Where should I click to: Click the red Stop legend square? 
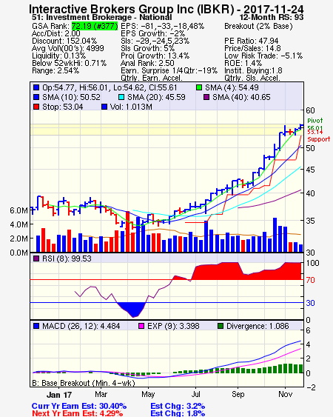(x=36, y=107)
